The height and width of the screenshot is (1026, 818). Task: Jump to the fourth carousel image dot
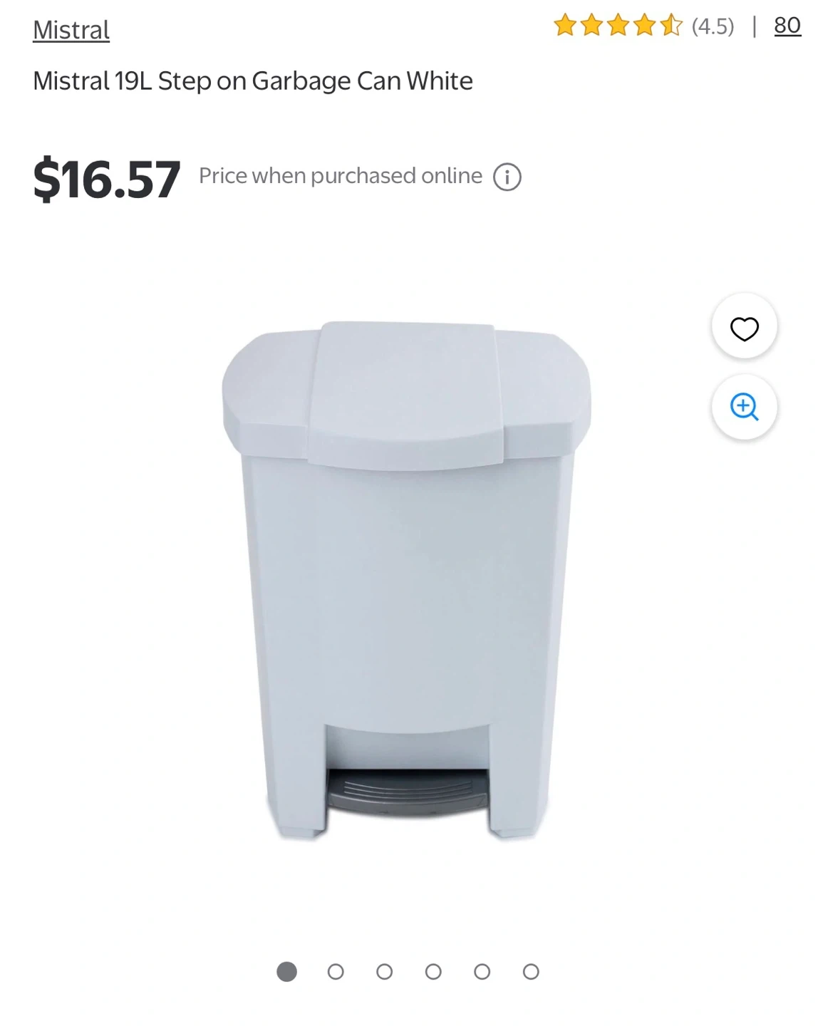tap(433, 972)
